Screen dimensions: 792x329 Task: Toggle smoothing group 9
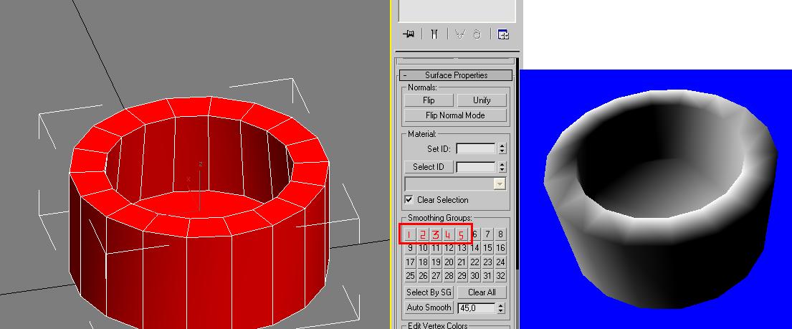coord(410,248)
